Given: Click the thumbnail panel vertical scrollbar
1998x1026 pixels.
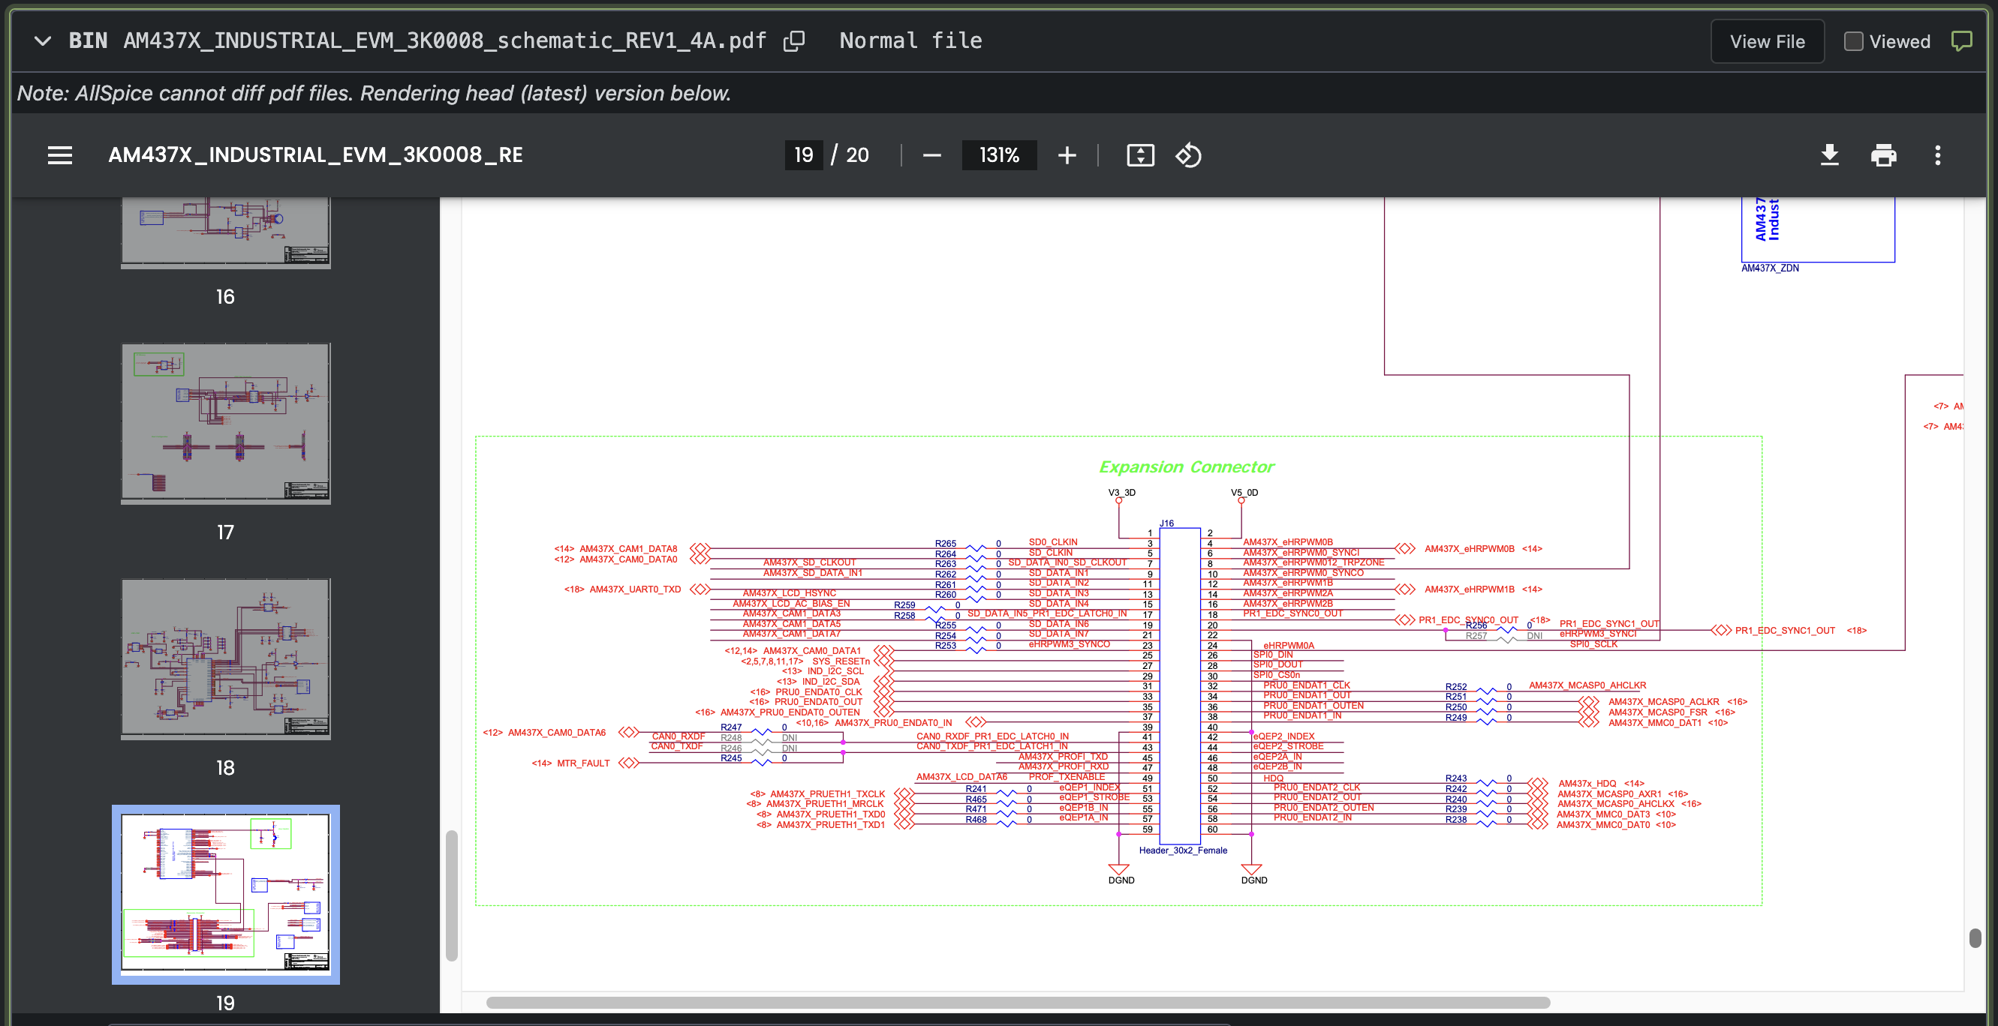Looking at the screenshot, I should [x=451, y=895].
